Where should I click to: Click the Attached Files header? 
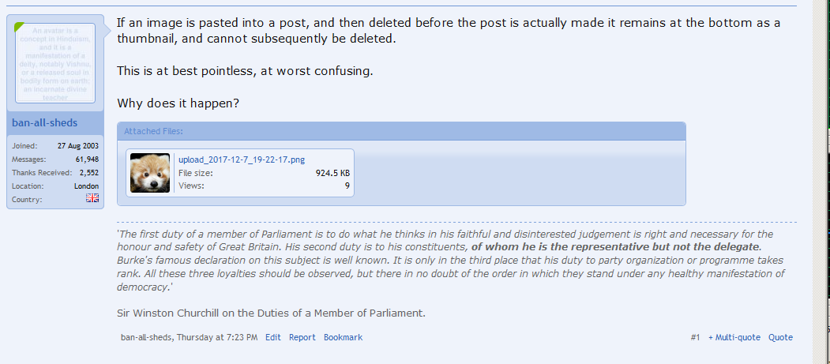(153, 131)
